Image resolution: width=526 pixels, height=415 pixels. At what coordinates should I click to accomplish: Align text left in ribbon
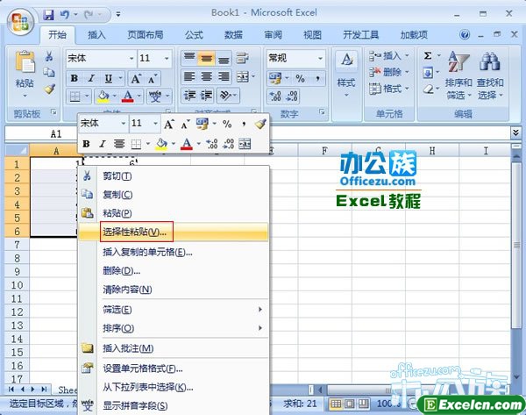pyautogui.click(x=189, y=77)
